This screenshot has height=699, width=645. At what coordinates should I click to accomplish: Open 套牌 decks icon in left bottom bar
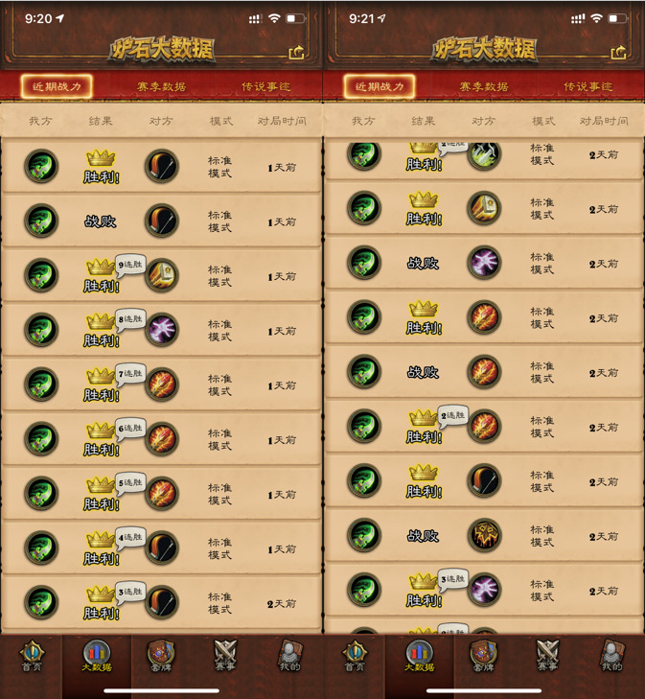pos(161,656)
